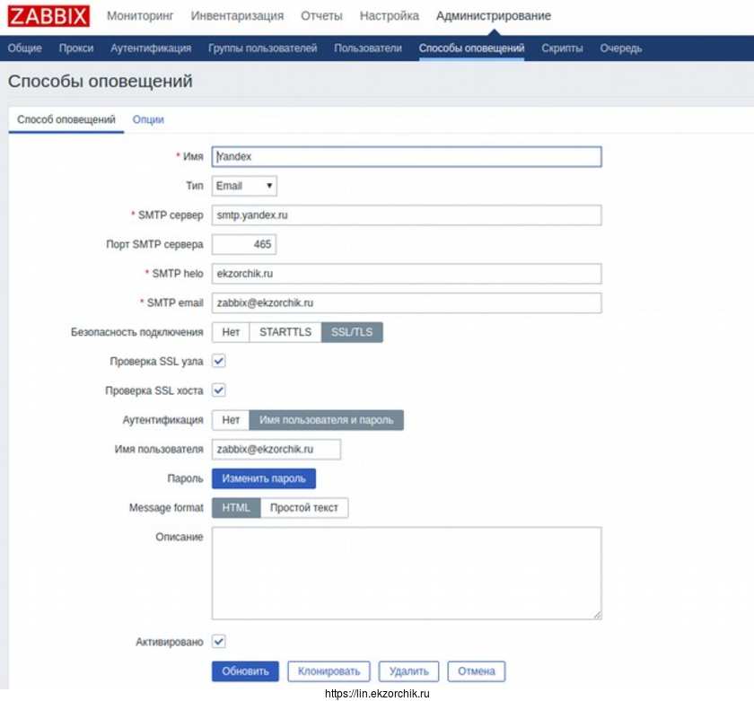Viewport: 754px width, 701px height.
Task: Choose Простой текст message format
Action: point(304,508)
